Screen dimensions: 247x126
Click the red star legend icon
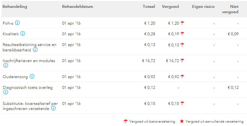182,121
